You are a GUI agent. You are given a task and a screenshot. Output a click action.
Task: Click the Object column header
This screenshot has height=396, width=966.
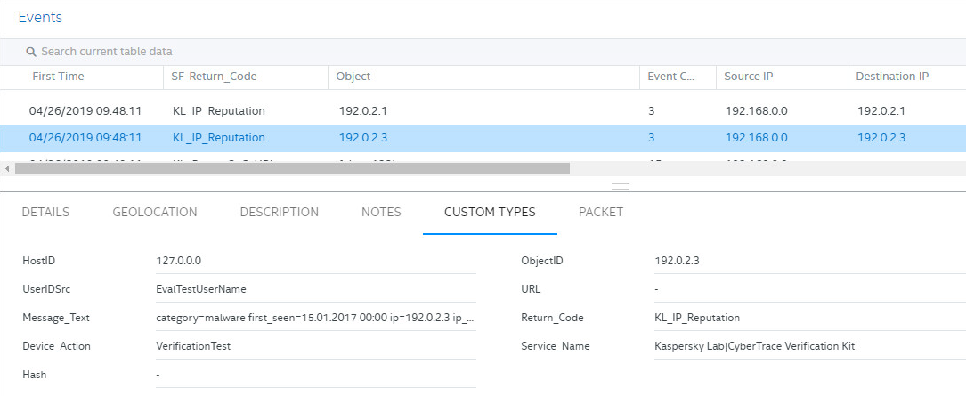tap(353, 77)
